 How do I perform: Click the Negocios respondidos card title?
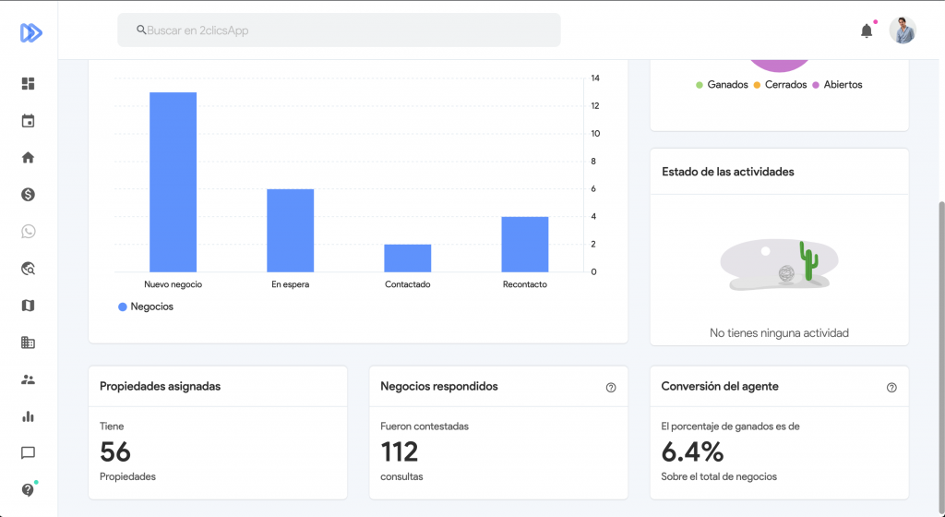[439, 386]
